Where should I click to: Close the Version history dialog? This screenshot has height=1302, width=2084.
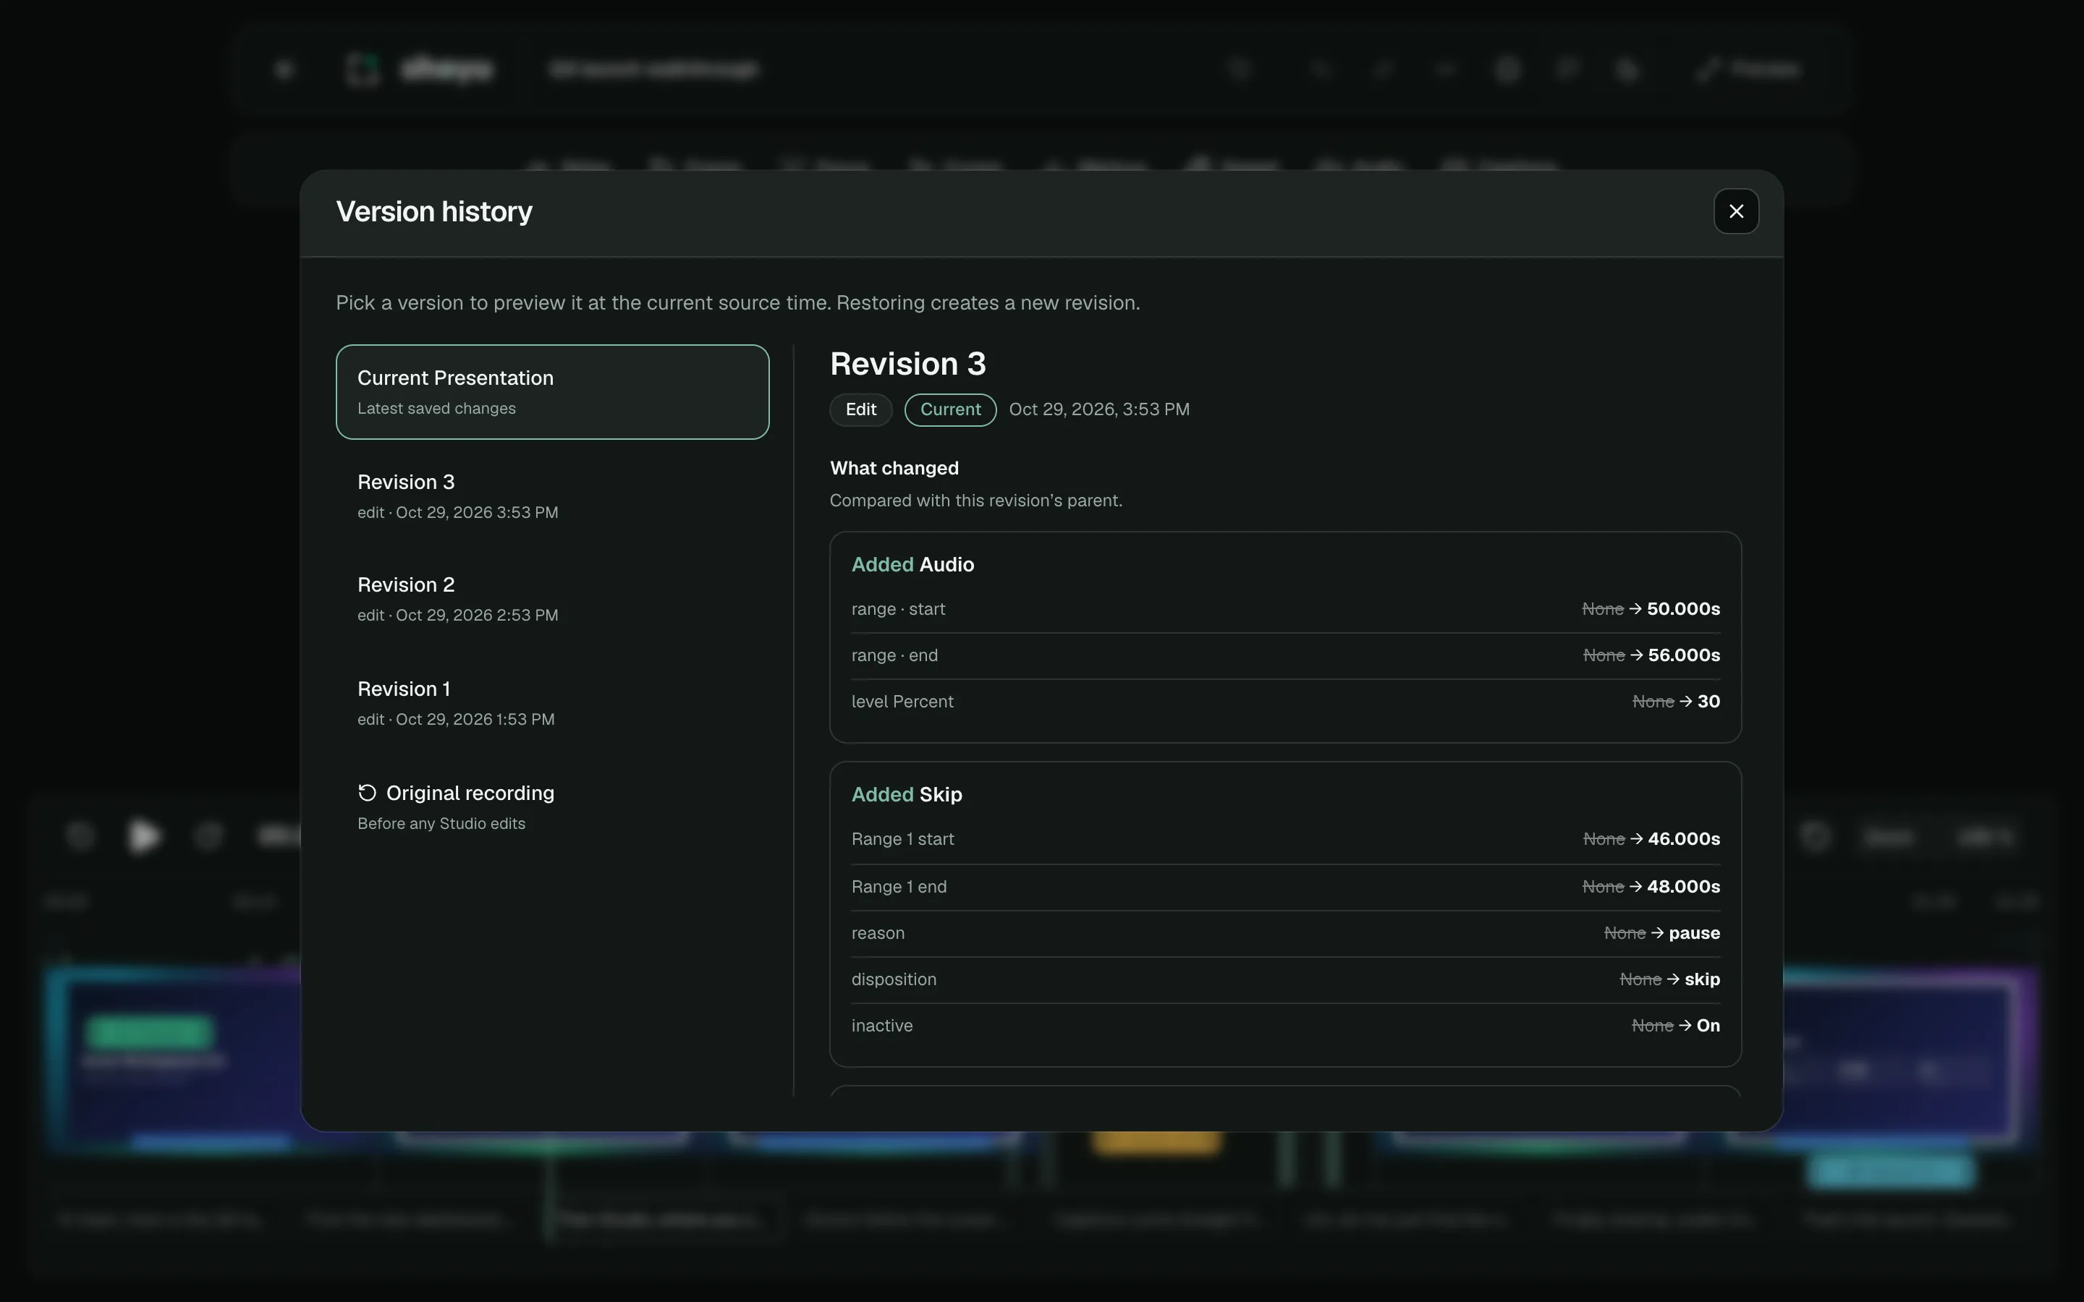[1735, 211]
